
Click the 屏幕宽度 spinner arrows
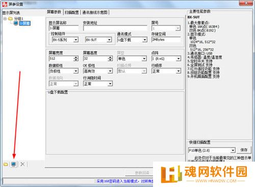point(76,58)
